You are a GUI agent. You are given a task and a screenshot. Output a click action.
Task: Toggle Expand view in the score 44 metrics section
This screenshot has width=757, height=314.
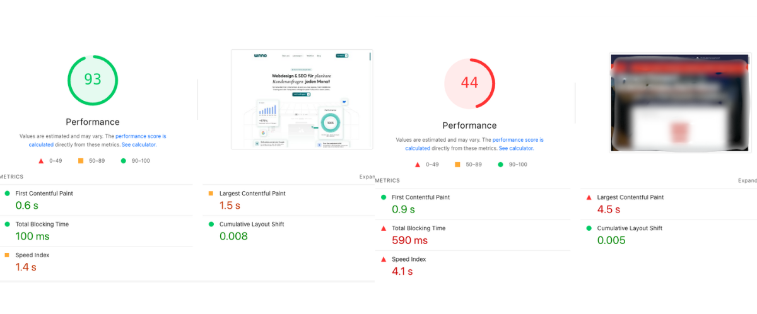(747, 180)
